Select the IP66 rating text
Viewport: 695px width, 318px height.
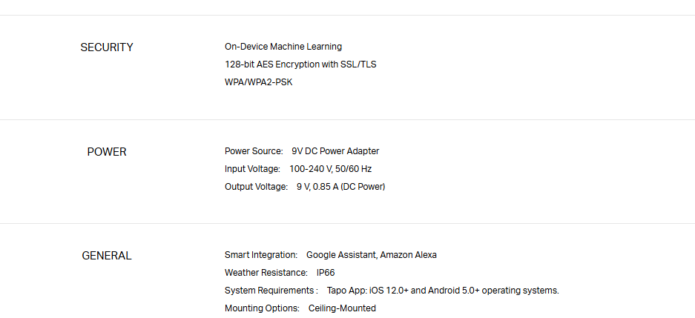pyautogui.click(x=326, y=273)
